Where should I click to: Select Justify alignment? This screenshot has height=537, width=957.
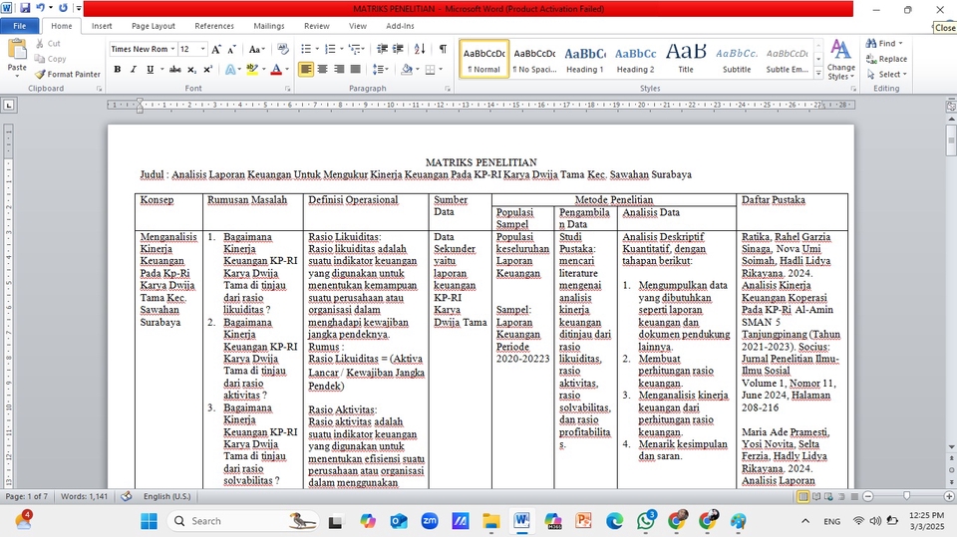pos(355,70)
